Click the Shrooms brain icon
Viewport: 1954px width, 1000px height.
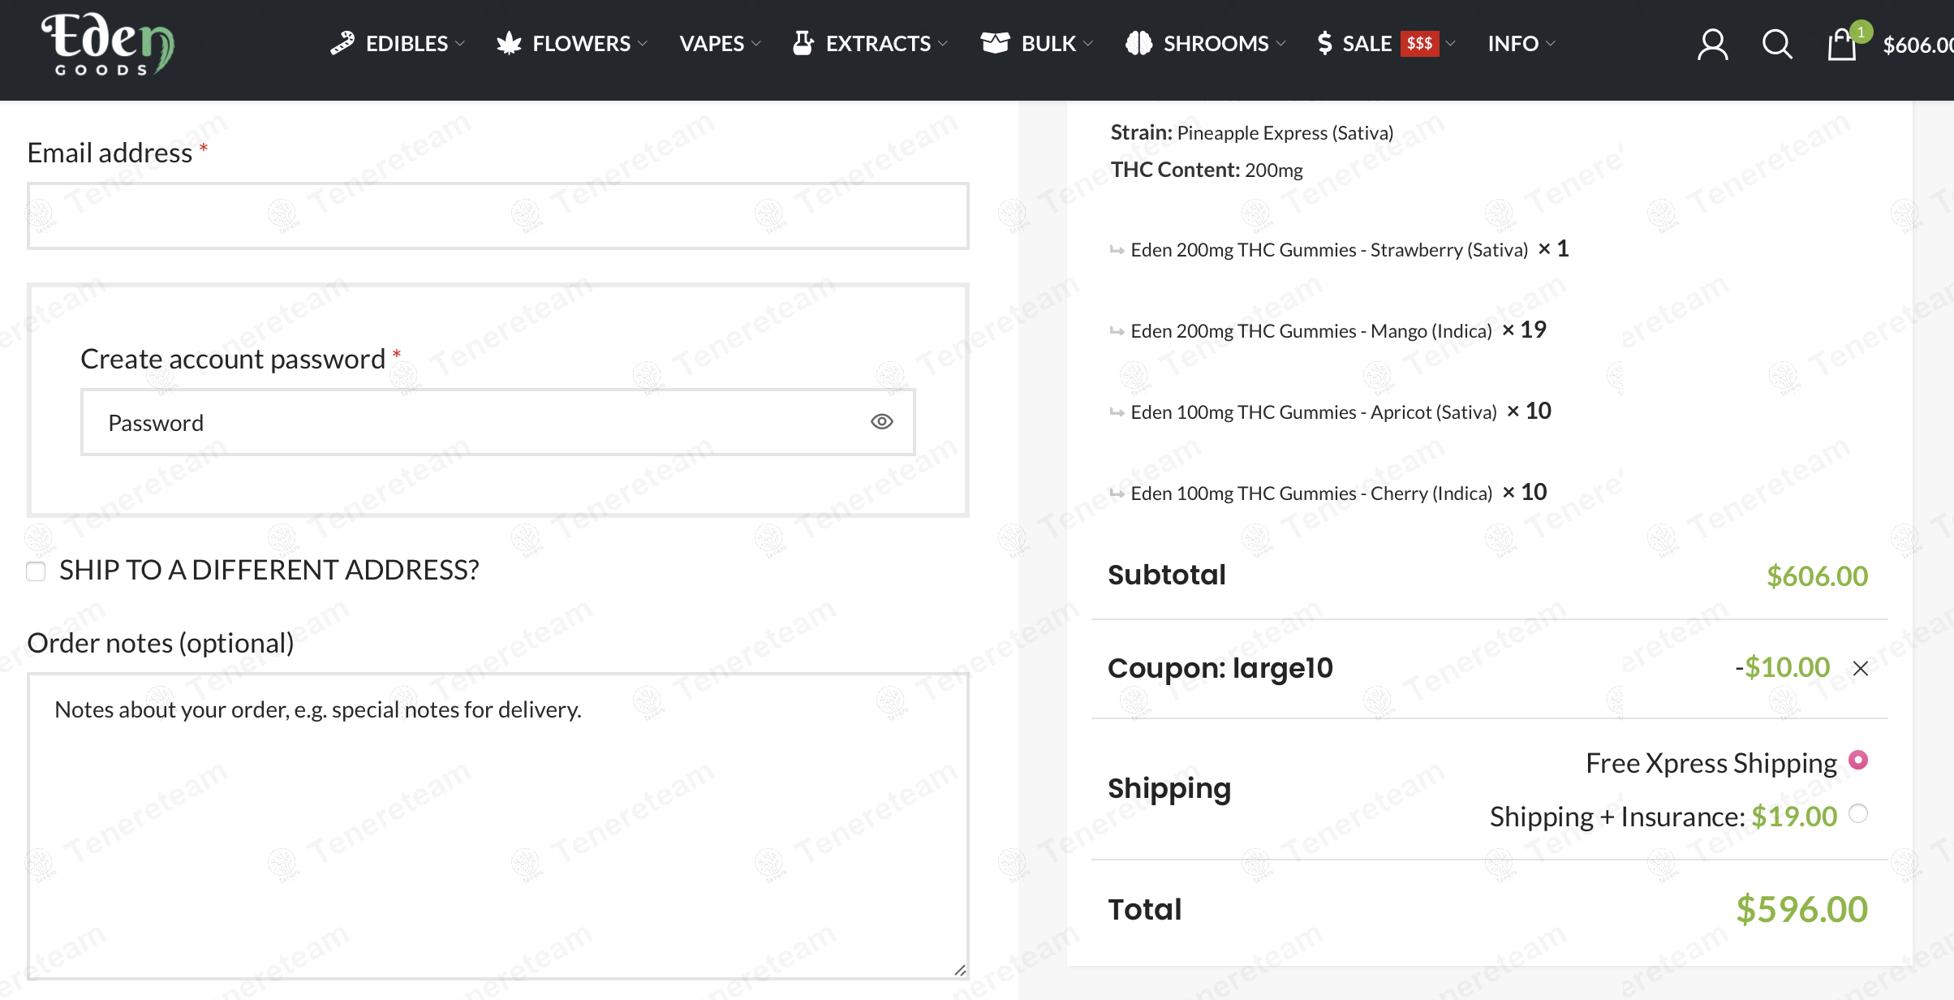[x=1138, y=43]
